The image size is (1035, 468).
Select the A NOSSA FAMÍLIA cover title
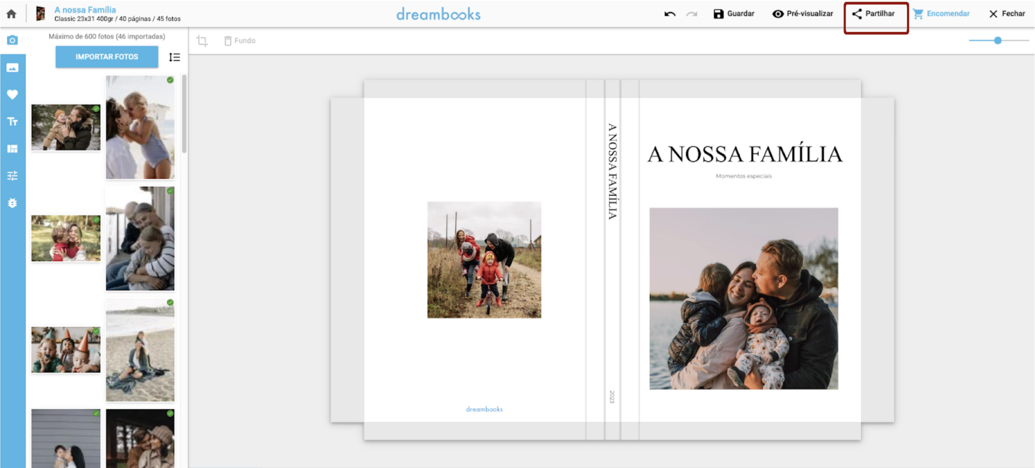pos(744,154)
